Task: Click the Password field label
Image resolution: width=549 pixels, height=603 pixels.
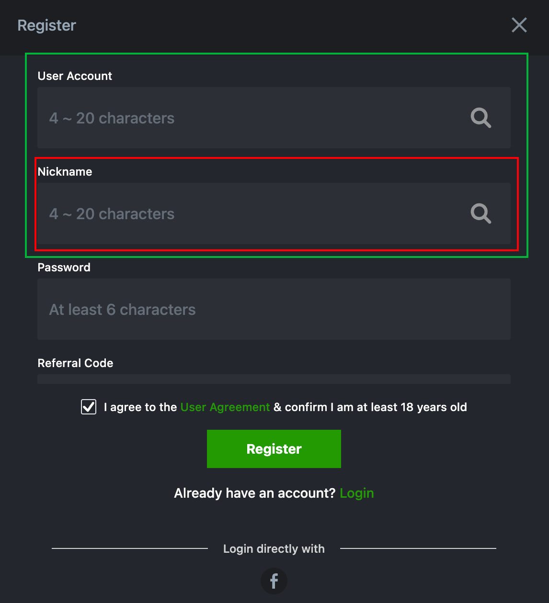Action: click(x=64, y=268)
